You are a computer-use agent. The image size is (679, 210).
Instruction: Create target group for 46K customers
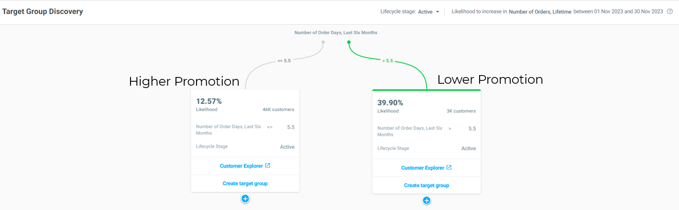[245, 183]
